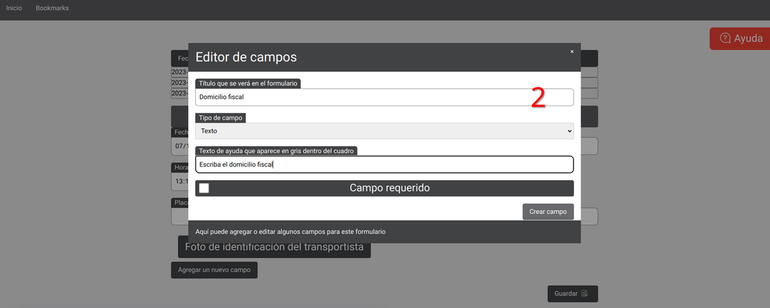Click the Agregar un nuevo campo button
The height and width of the screenshot is (308, 770).
click(214, 270)
